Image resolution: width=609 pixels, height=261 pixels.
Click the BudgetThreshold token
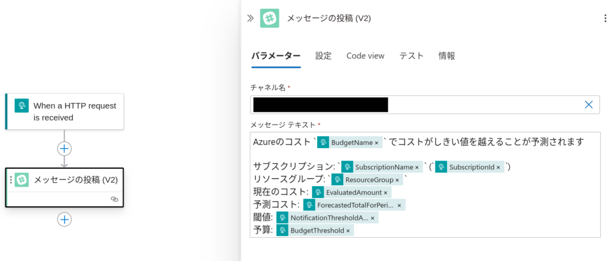(x=315, y=230)
